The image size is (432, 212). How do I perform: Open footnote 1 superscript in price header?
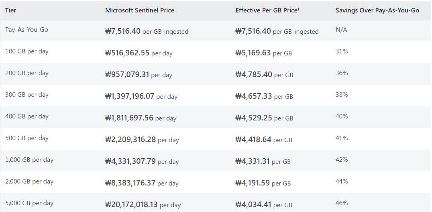coord(298,9)
